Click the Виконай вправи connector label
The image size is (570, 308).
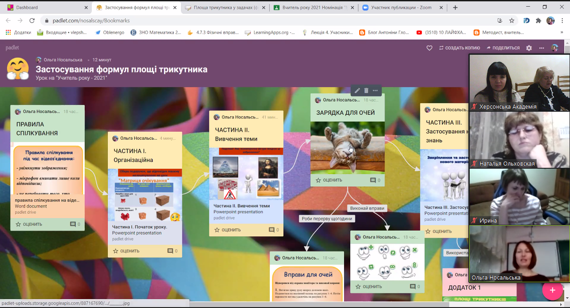pos(367,208)
